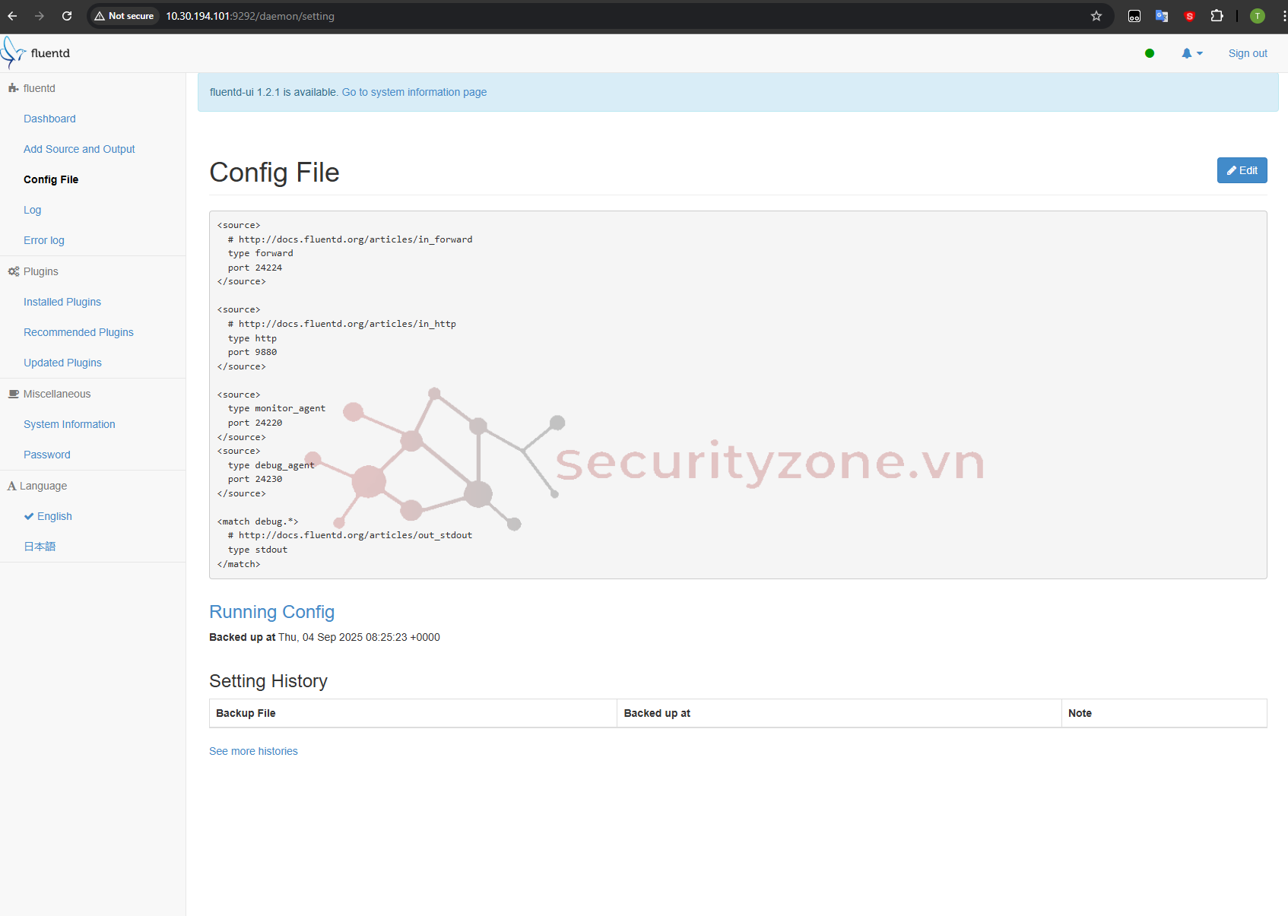The width and height of the screenshot is (1288, 916).
Task: Open the browser three-dot menu
Action: click(x=1283, y=16)
